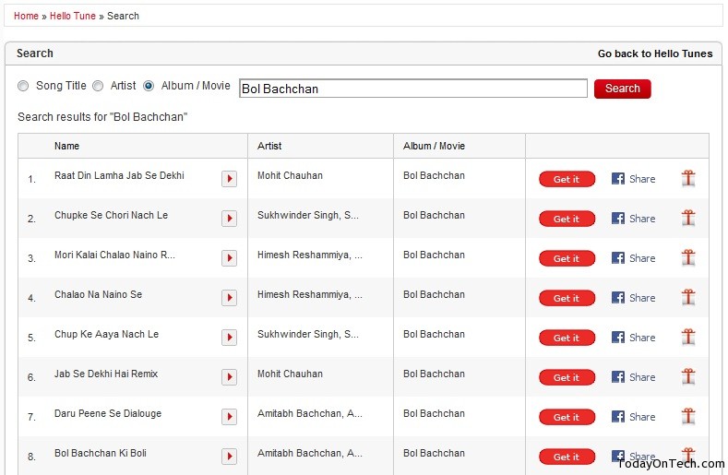Click album Bol Bachchan in row 4
The height and width of the screenshot is (475, 728).
(x=434, y=294)
